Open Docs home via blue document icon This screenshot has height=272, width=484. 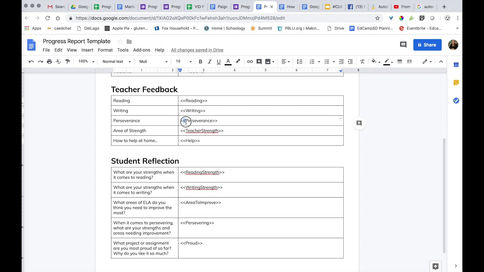coord(31,45)
